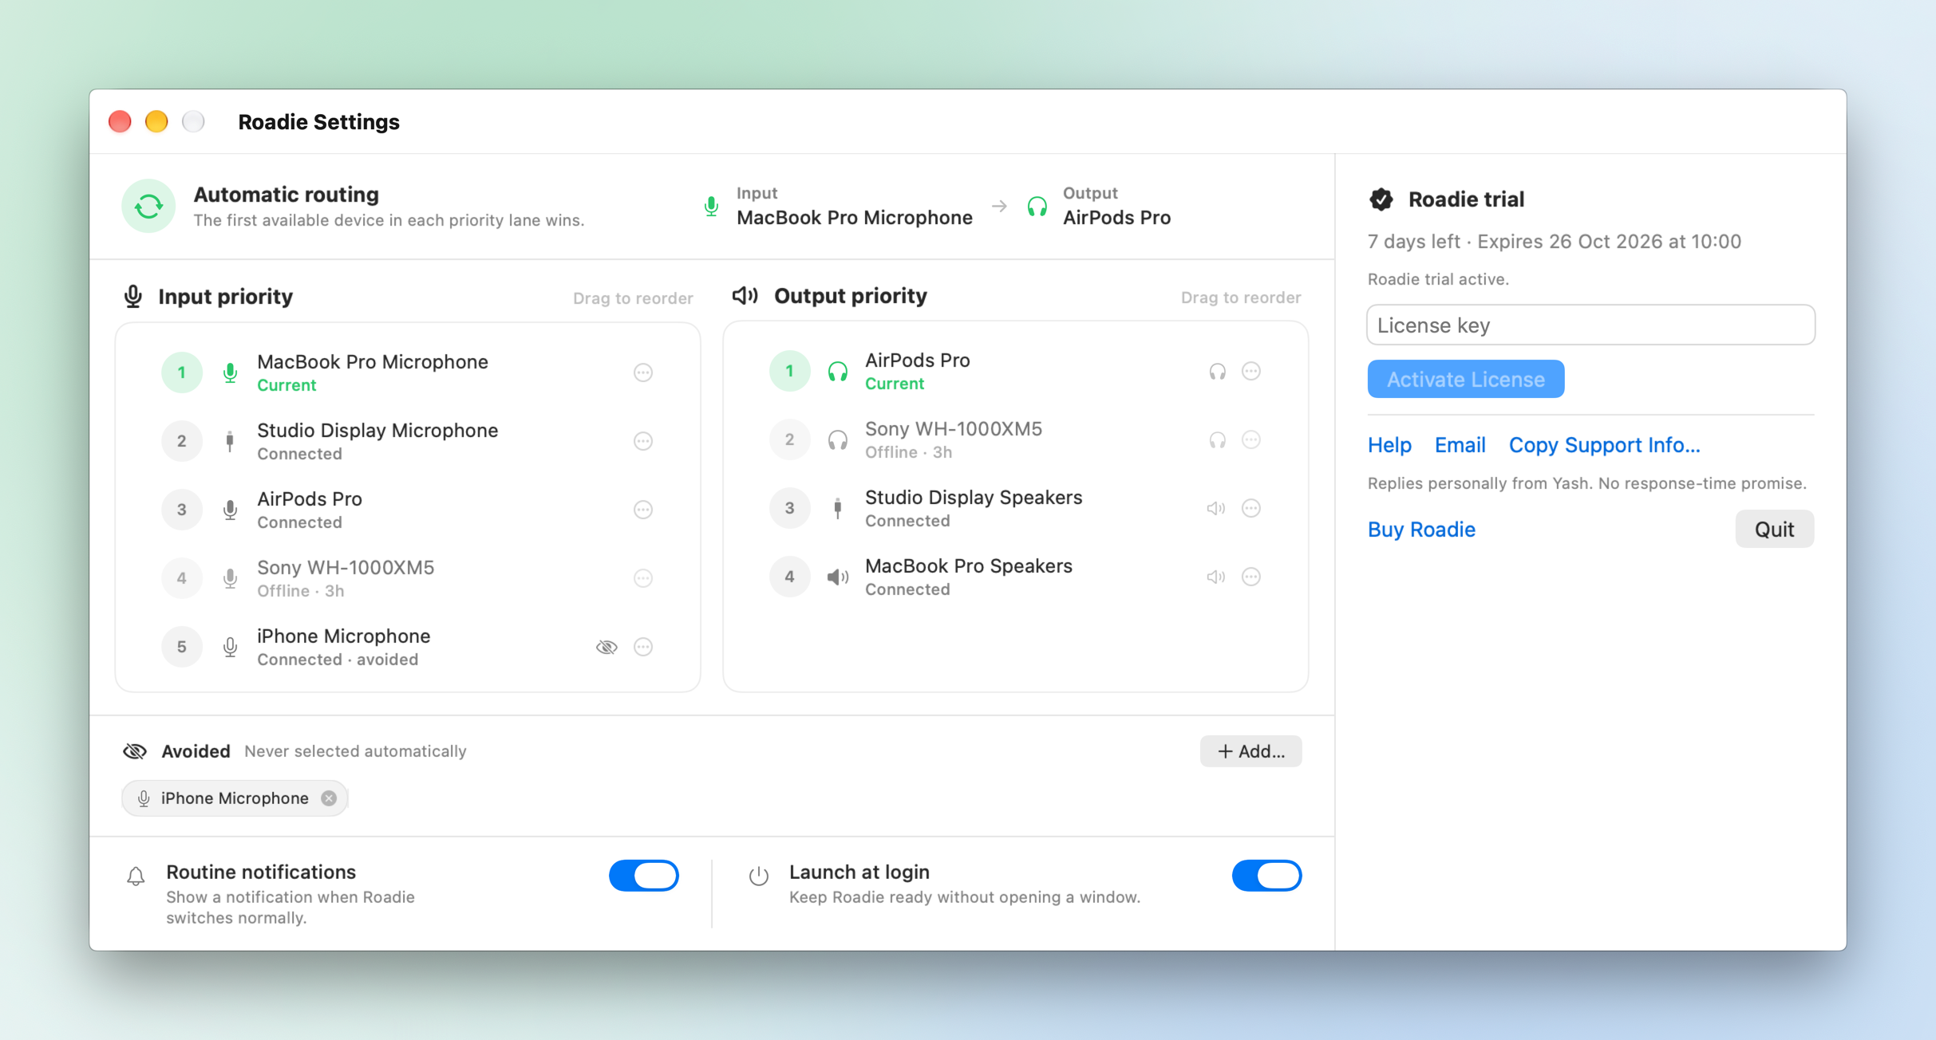Toggle avoided eye icon on iPhone Microphone

[x=606, y=647]
